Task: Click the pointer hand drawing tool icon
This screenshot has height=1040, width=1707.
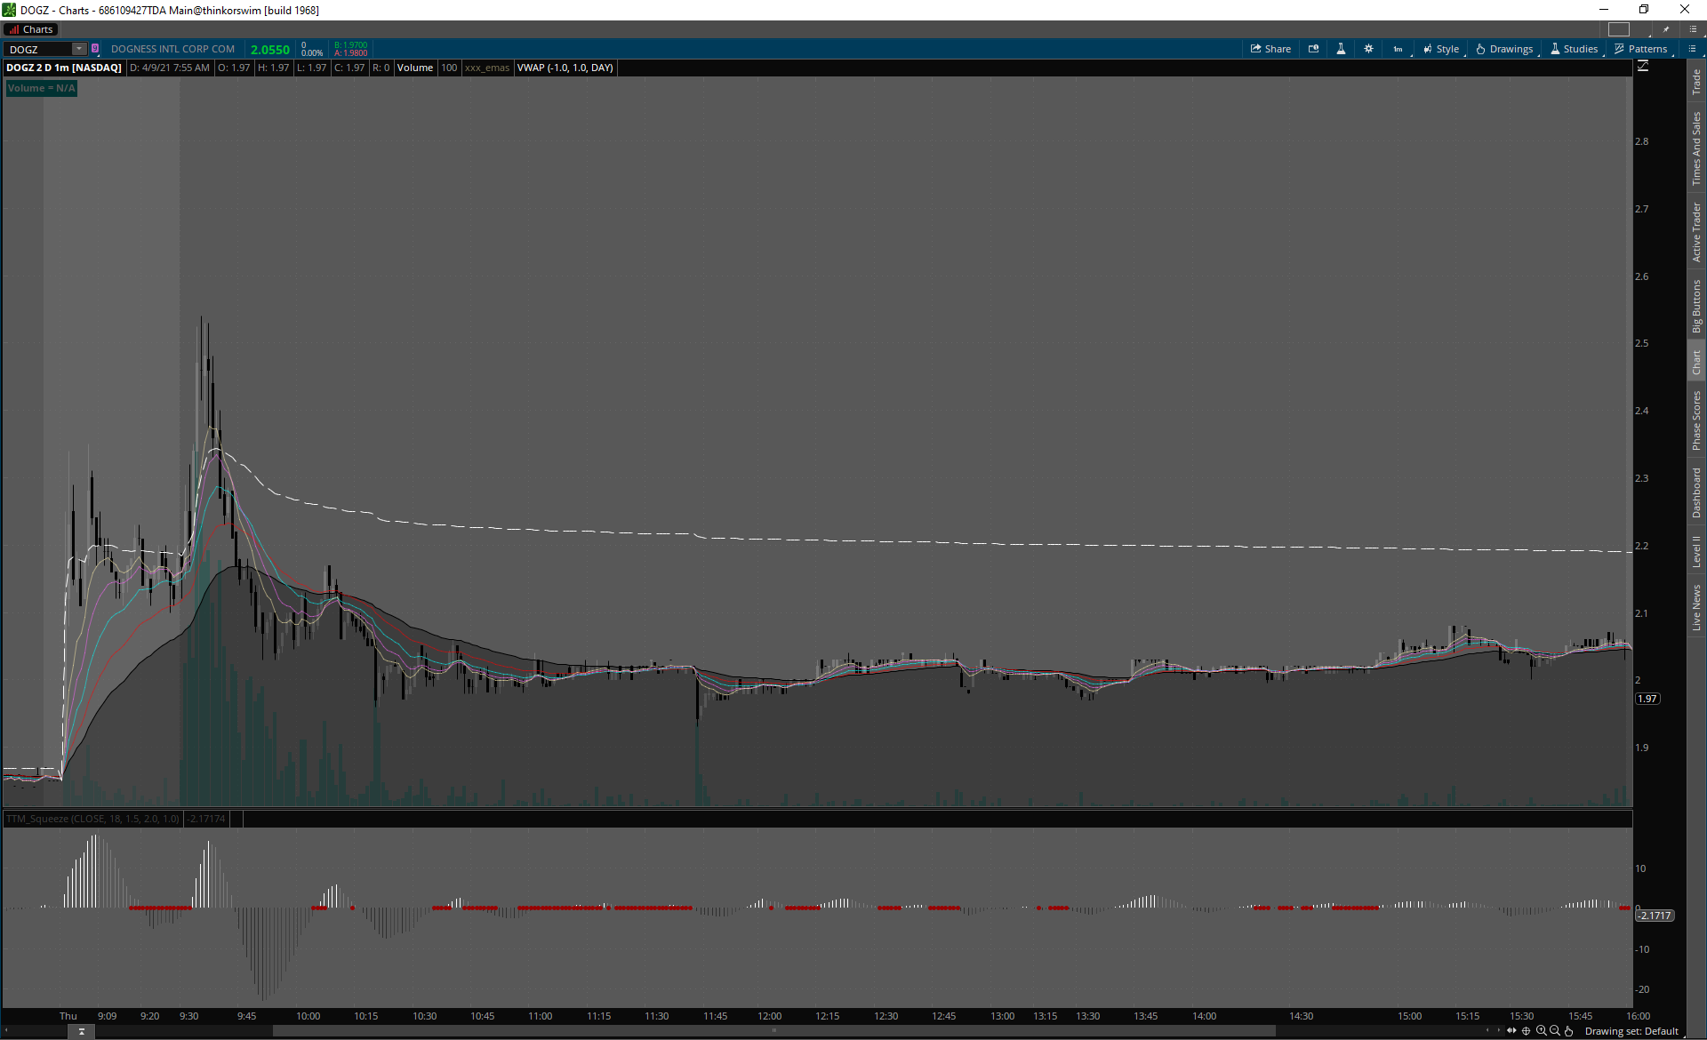Action: [x=1568, y=1031]
